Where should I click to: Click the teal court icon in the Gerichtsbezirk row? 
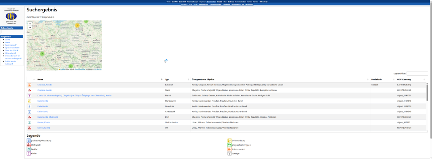(x=30, y=122)
